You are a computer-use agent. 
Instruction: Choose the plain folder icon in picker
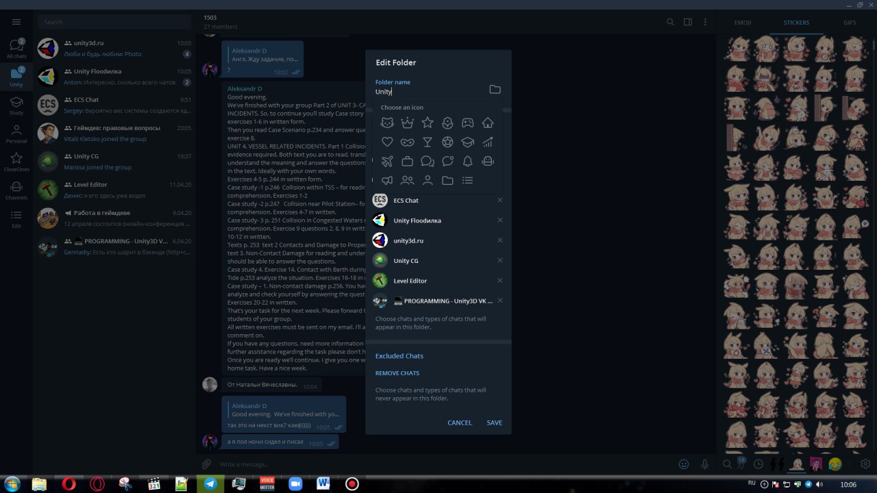[x=447, y=181]
